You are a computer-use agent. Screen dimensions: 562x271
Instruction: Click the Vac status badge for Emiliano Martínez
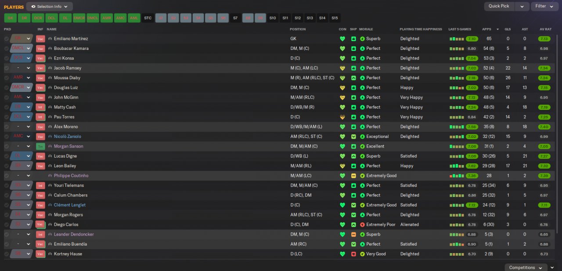[40, 39]
